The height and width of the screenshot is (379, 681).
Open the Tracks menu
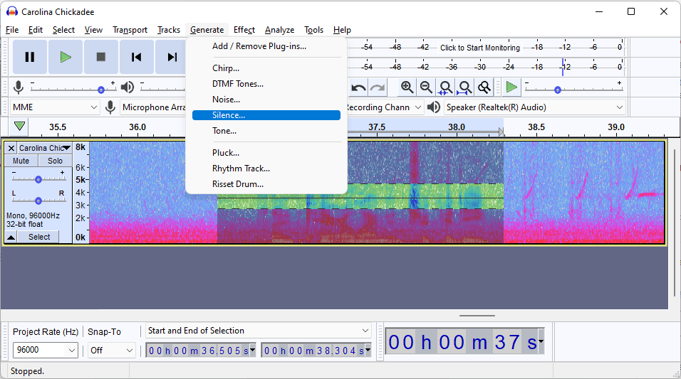click(x=169, y=30)
